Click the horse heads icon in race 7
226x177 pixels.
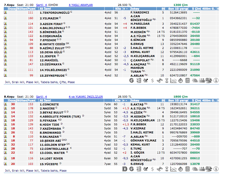point(194,80)
